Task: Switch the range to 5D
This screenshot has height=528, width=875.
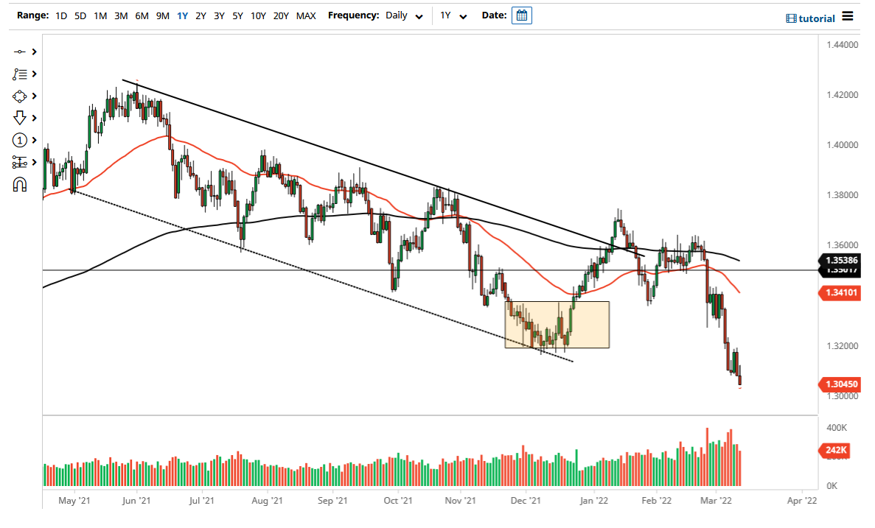Action: point(80,15)
